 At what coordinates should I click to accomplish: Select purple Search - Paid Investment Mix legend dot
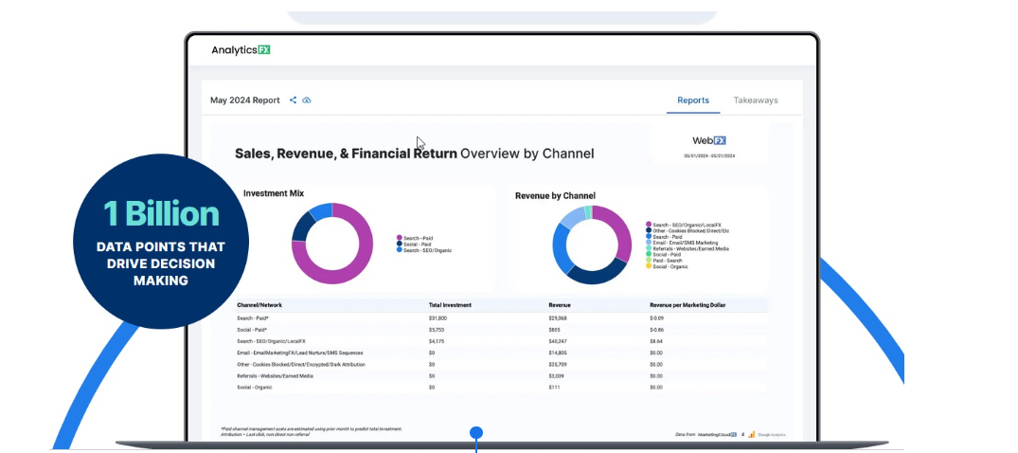(399, 237)
